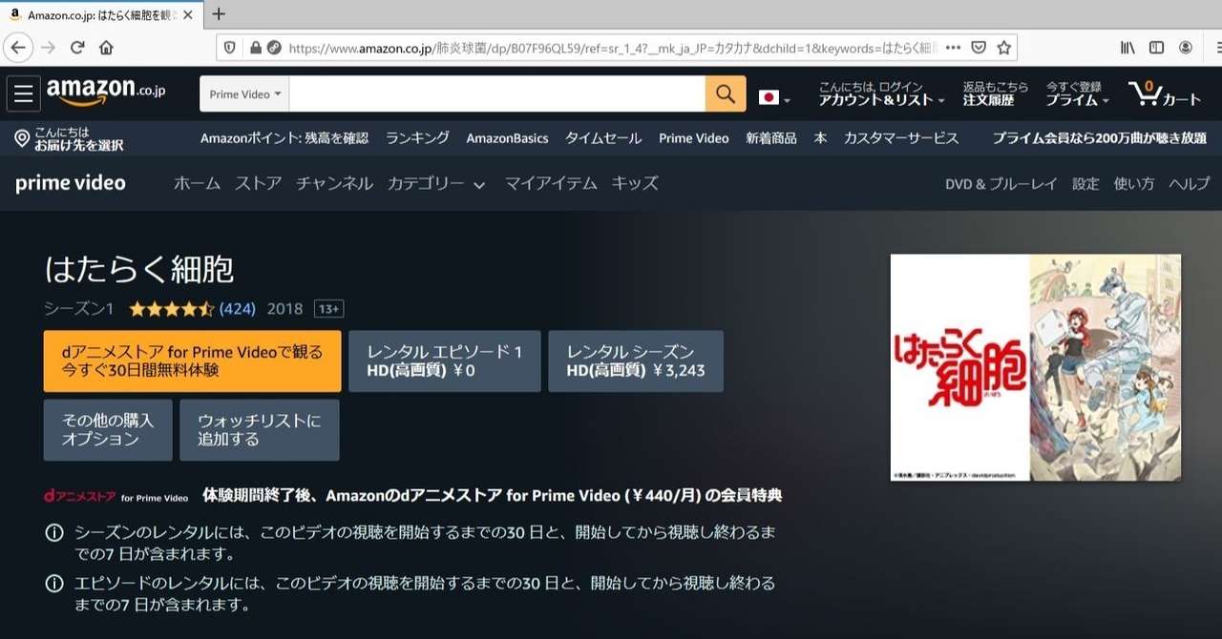Image resolution: width=1222 pixels, height=639 pixels.
Task: Click the address bar URL
Action: point(611,47)
